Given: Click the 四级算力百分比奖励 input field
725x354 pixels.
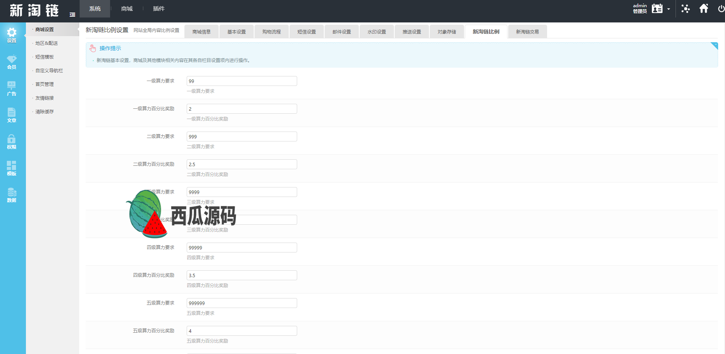Looking at the screenshot, I should [242, 275].
